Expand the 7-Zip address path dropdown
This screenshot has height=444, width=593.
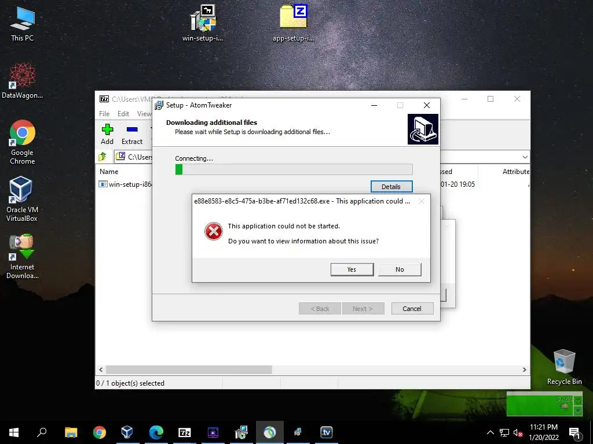(525, 157)
